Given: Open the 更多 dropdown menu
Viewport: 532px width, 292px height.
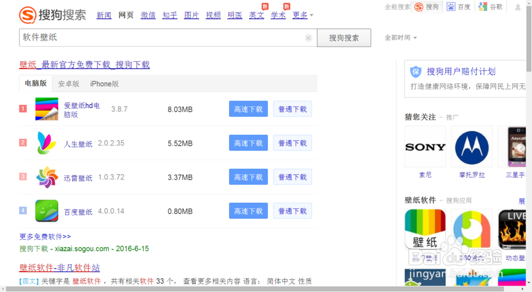Looking at the screenshot, I should (x=303, y=15).
